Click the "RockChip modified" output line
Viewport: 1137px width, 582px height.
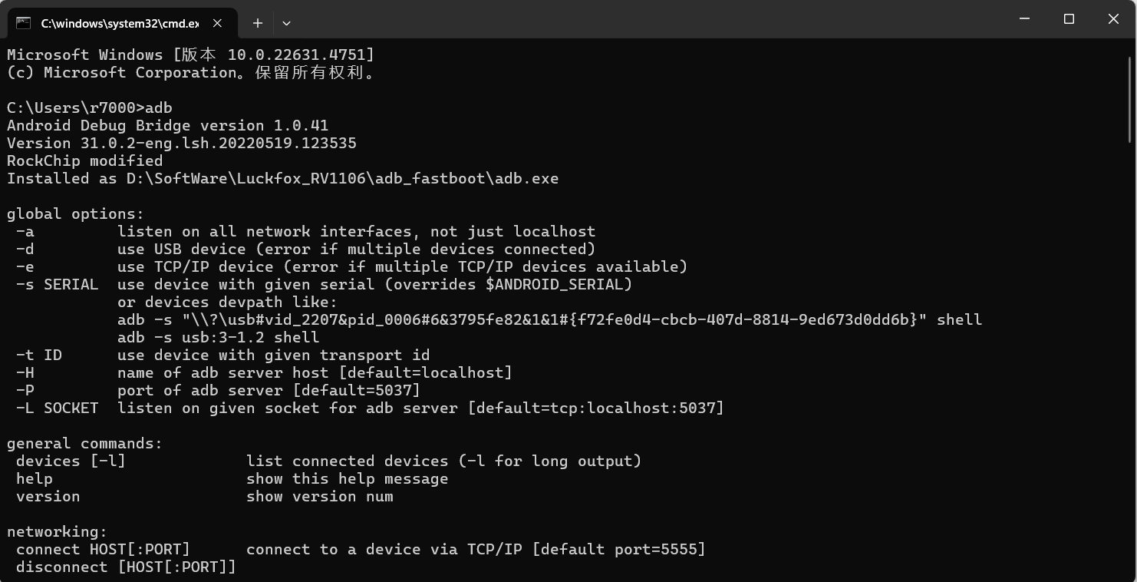pos(84,160)
